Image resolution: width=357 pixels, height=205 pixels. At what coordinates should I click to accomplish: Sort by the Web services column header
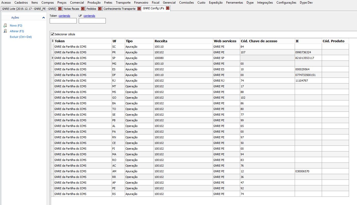click(227, 41)
